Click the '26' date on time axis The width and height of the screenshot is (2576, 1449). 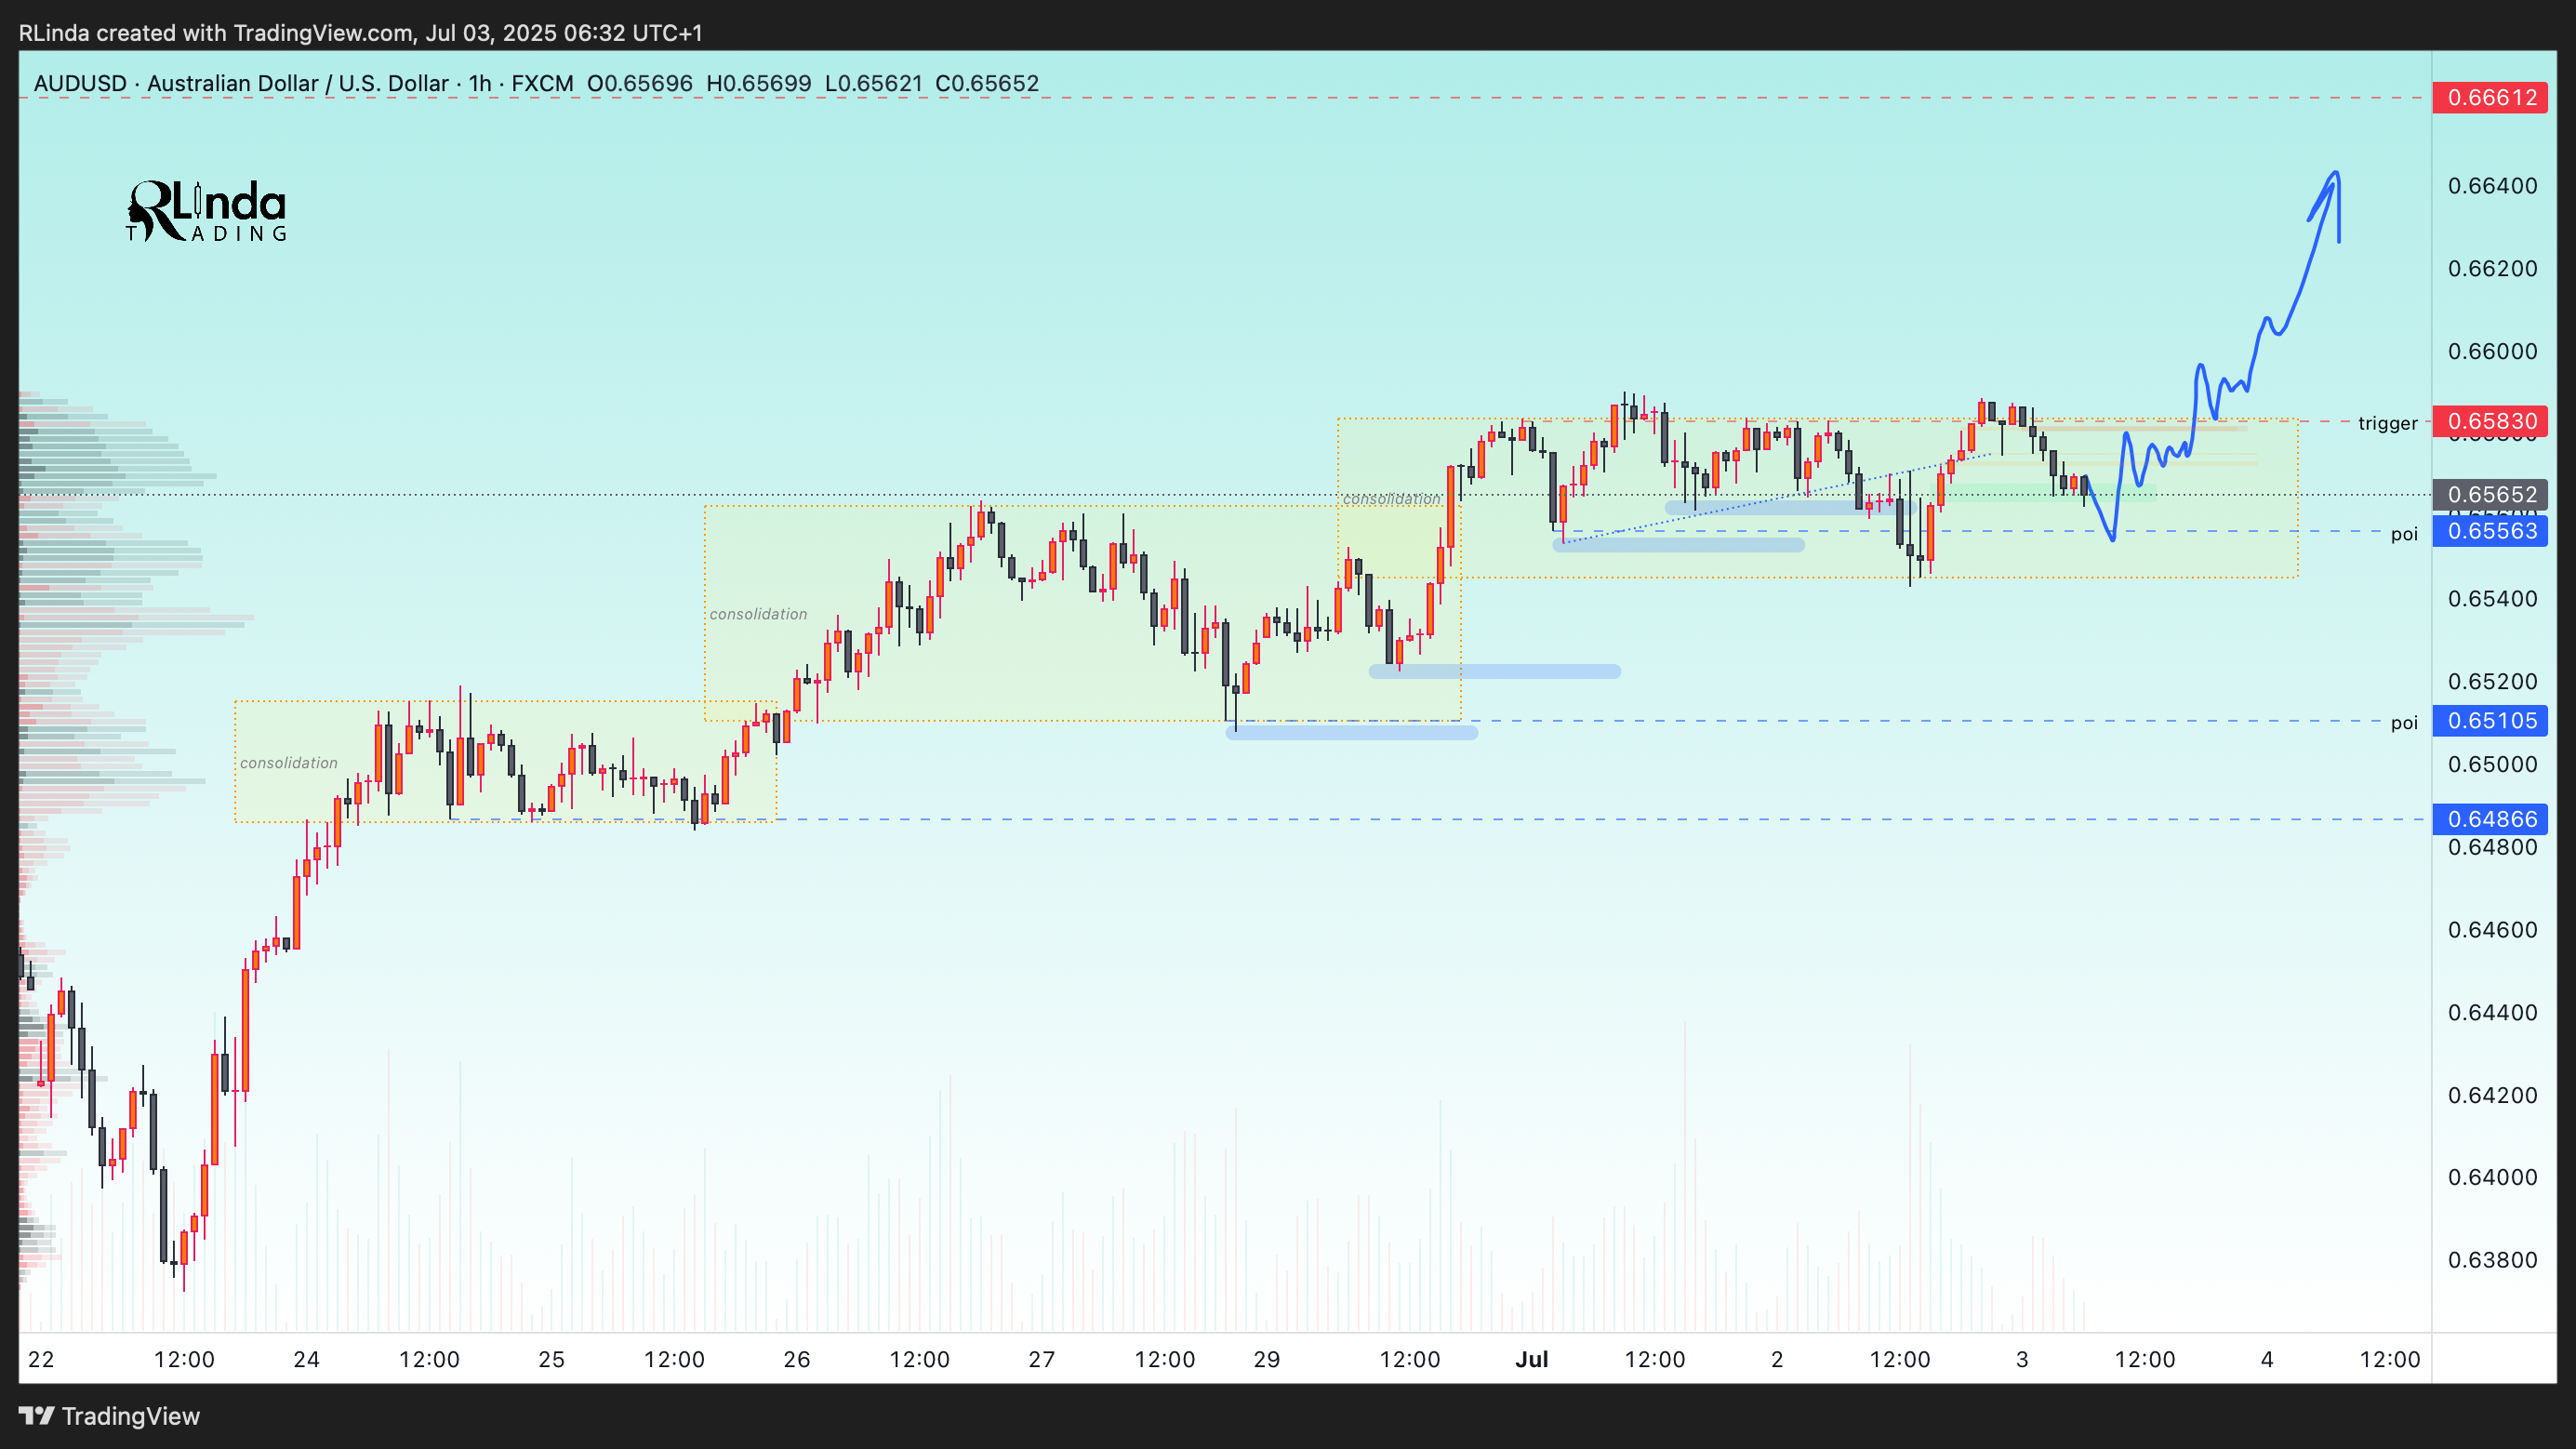(x=797, y=1360)
